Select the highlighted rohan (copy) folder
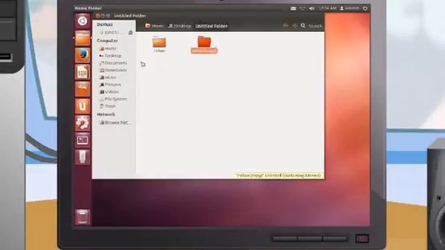This screenshot has width=445, height=250. pyautogui.click(x=204, y=44)
